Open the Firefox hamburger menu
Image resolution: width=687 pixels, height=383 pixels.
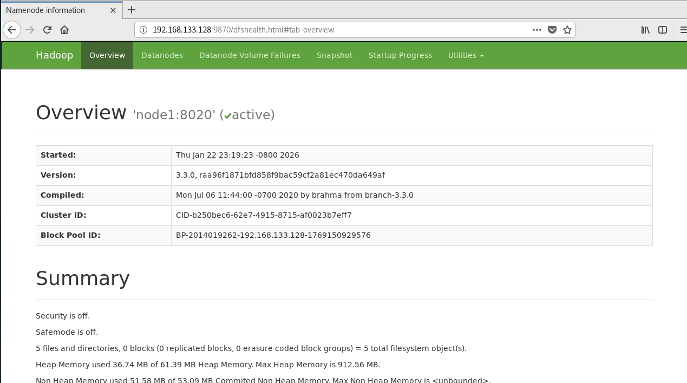[683, 30]
